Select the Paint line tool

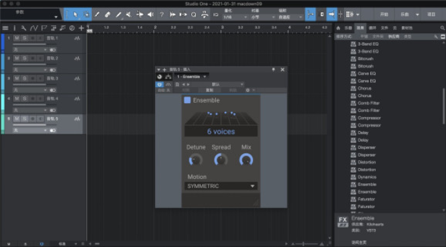pyautogui.click(x=118, y=15)
